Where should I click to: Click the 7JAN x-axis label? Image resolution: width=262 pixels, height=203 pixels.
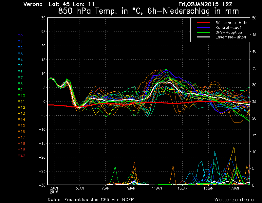(105, 188)
